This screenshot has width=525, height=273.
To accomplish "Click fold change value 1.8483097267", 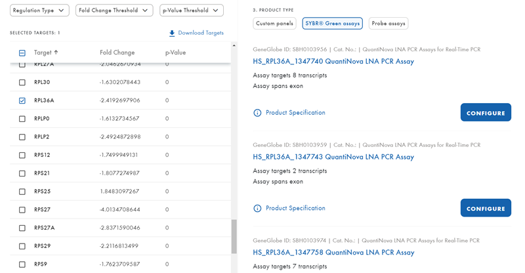I will tap(119, 191).
